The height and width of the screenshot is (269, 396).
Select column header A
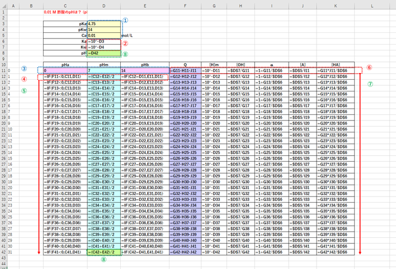click(x=13, y=6)
